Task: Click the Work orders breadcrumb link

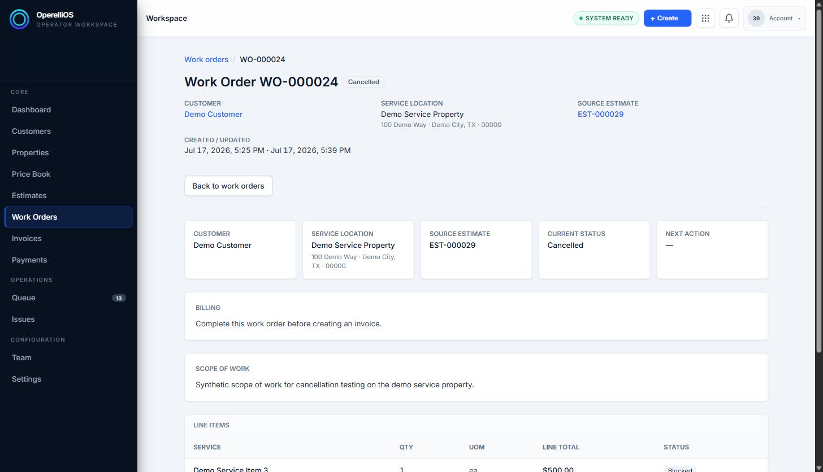Action: (206, 59)
